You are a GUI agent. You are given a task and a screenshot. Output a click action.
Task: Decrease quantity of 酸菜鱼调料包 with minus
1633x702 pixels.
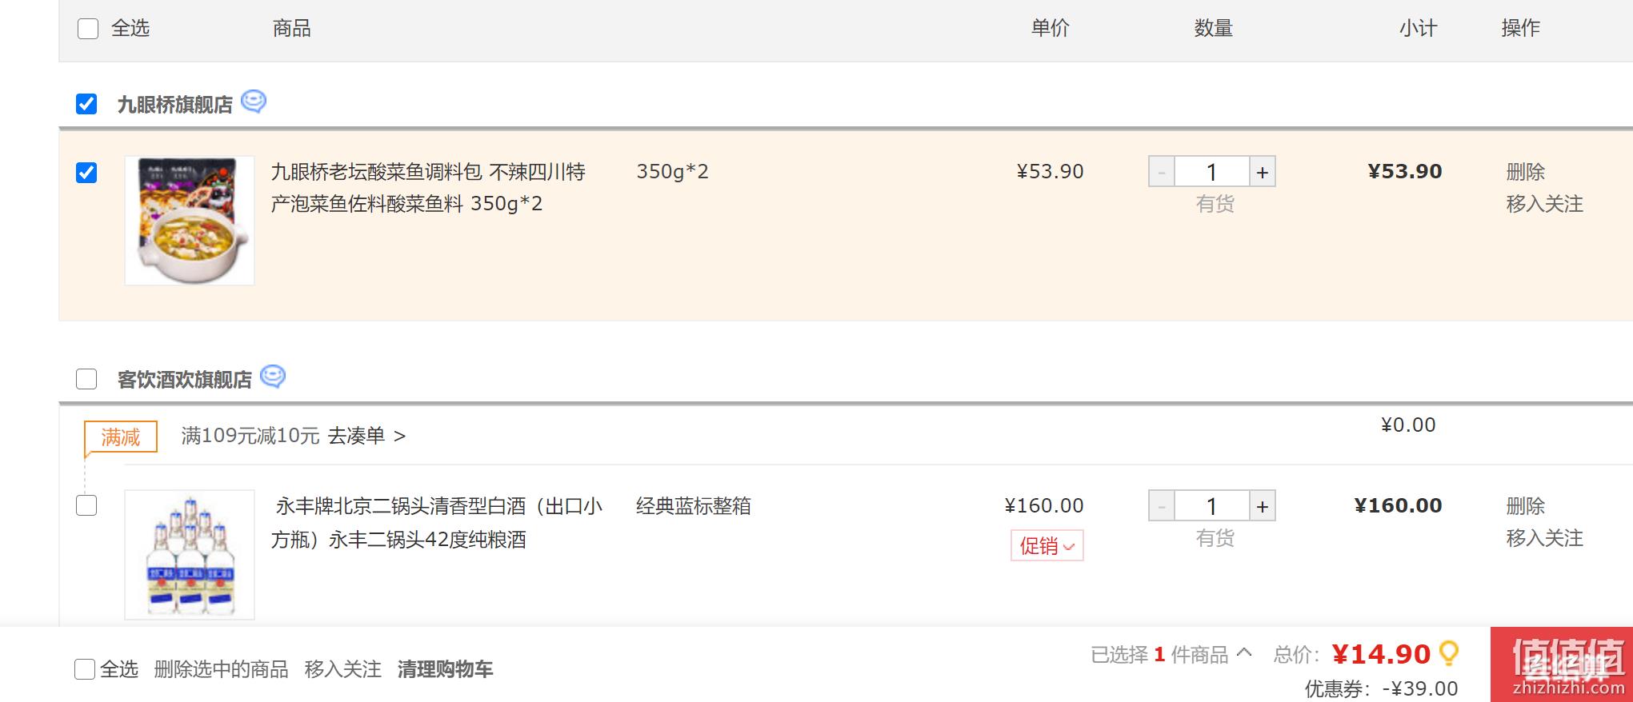[1162, 172]
